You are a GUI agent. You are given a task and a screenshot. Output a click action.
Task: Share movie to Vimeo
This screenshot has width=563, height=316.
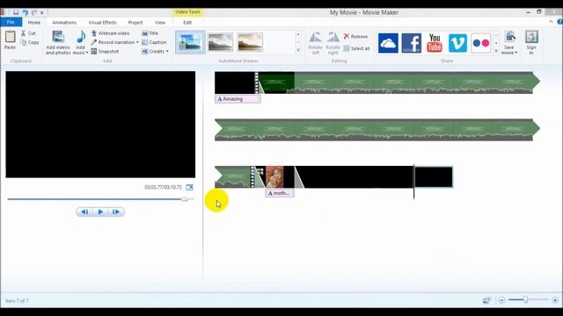click(x=457, y=43)
